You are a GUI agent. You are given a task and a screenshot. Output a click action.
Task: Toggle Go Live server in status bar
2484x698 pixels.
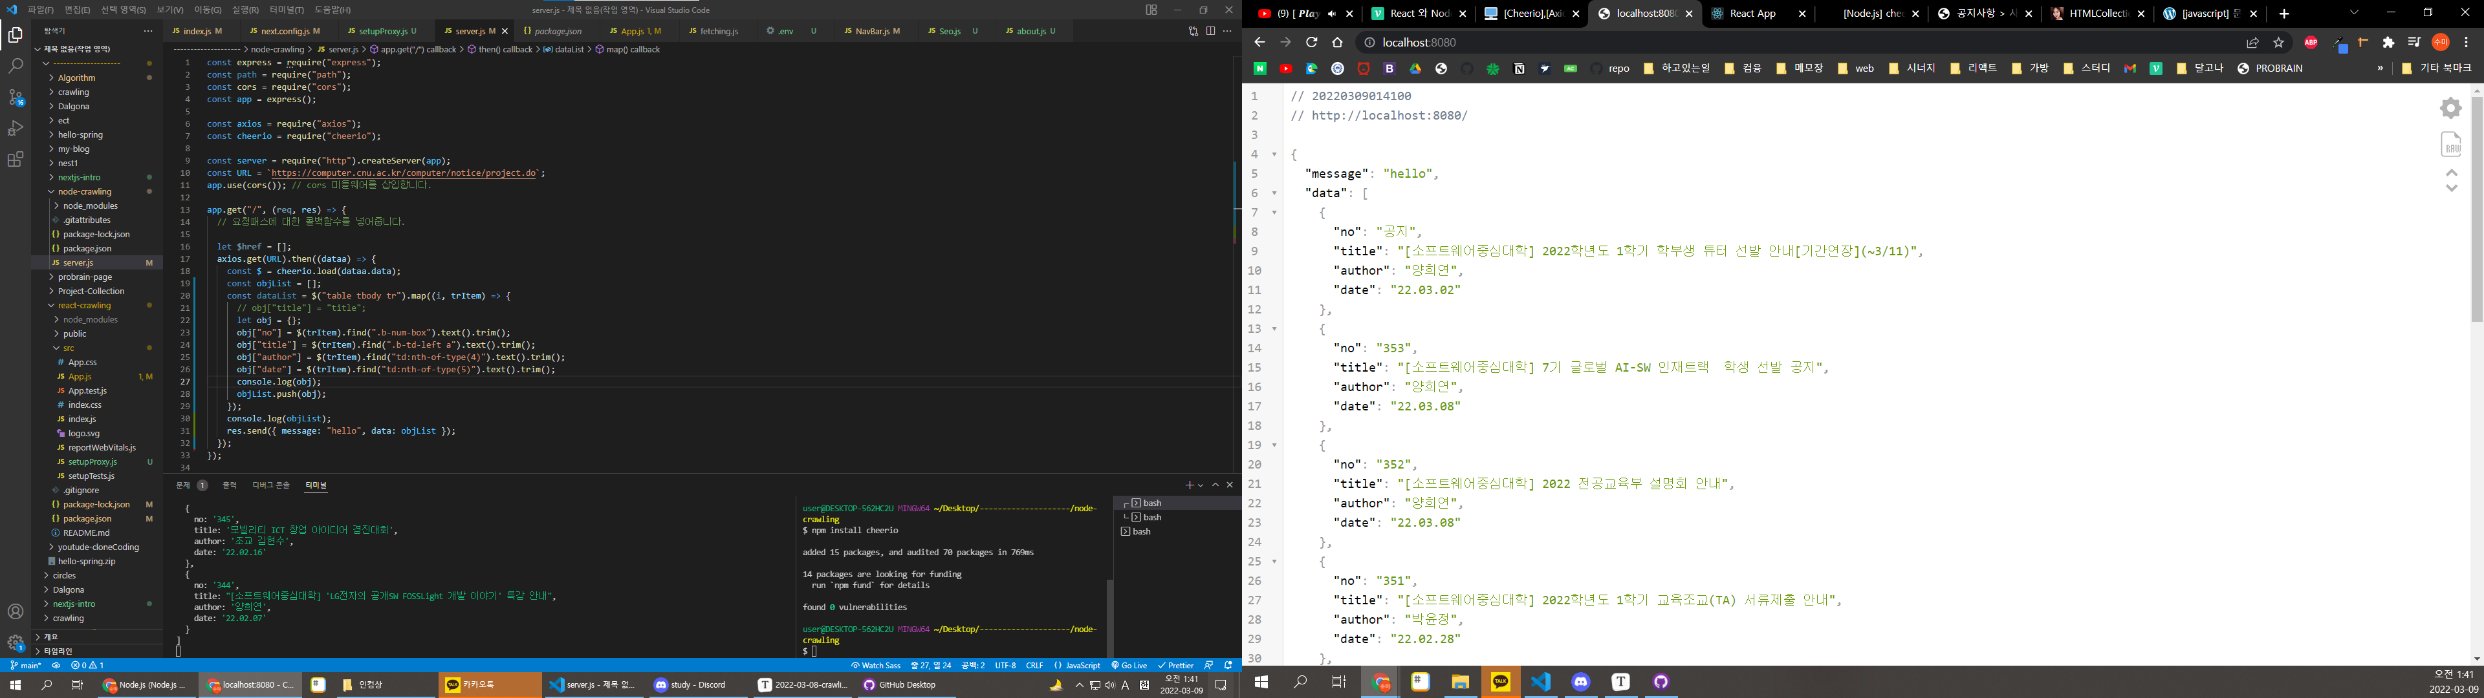[x=1129, y=665]
